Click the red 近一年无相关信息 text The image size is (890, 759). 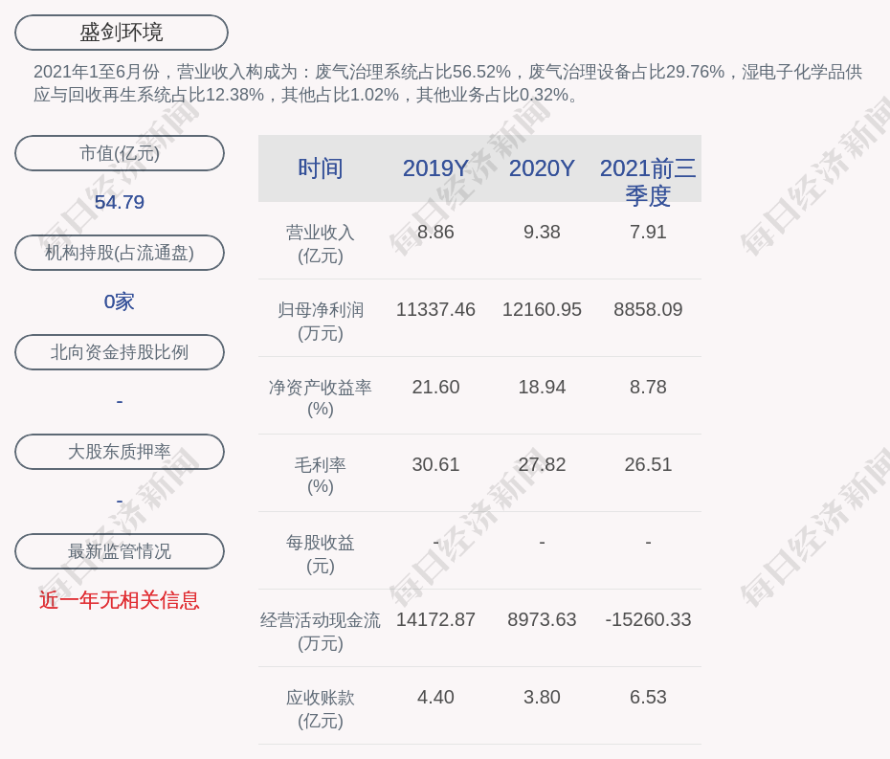click(x=120, y=600)
